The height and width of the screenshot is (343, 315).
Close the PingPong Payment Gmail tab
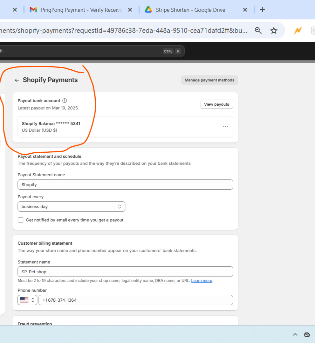(130, 10)
